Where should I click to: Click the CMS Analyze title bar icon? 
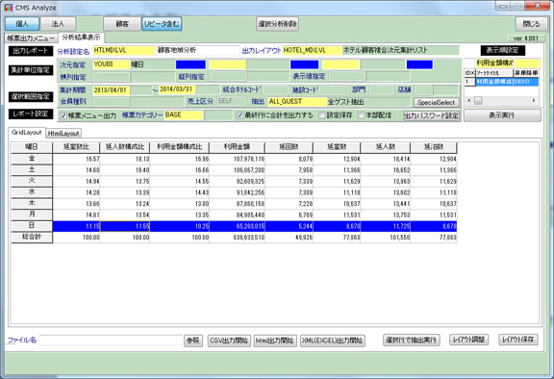pos(9,8)
